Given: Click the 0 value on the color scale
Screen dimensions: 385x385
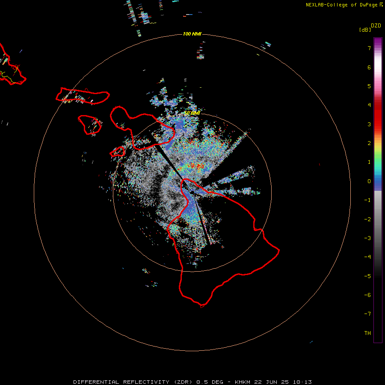Looking at the screenshot, I should click(x=369, y=181).
